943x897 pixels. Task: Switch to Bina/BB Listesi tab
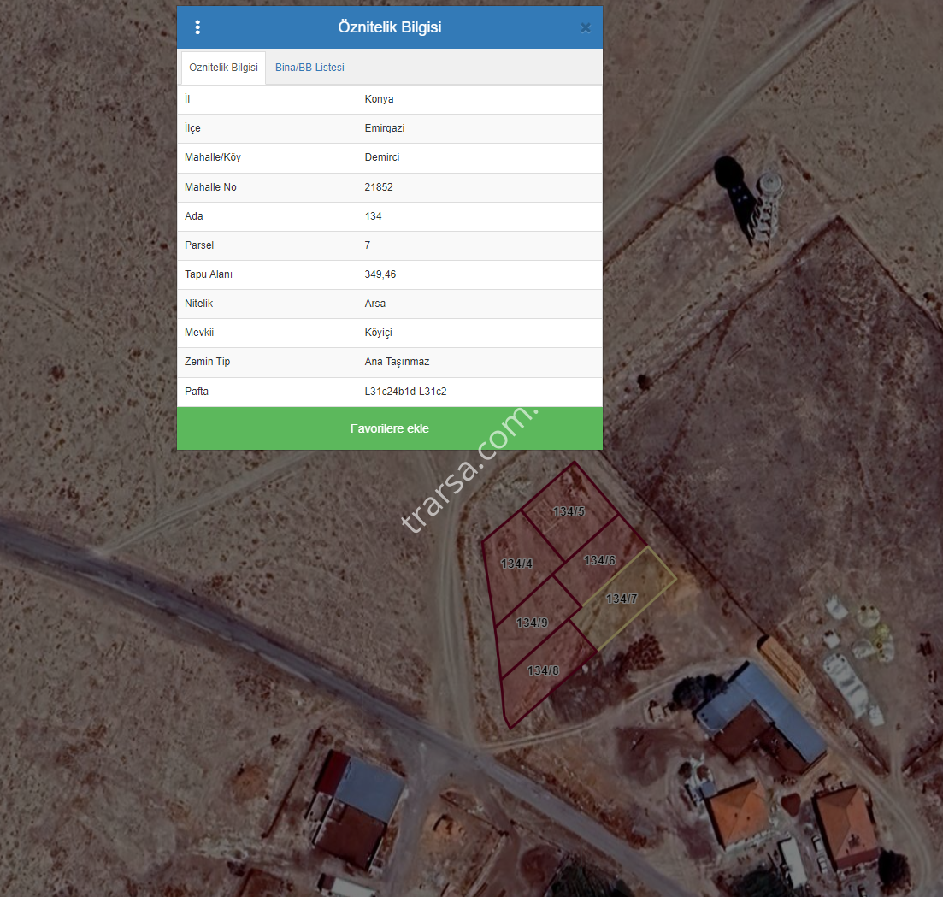click(309, 68)
